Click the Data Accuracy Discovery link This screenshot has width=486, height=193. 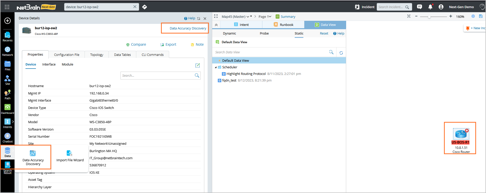[x=188, y=28]
